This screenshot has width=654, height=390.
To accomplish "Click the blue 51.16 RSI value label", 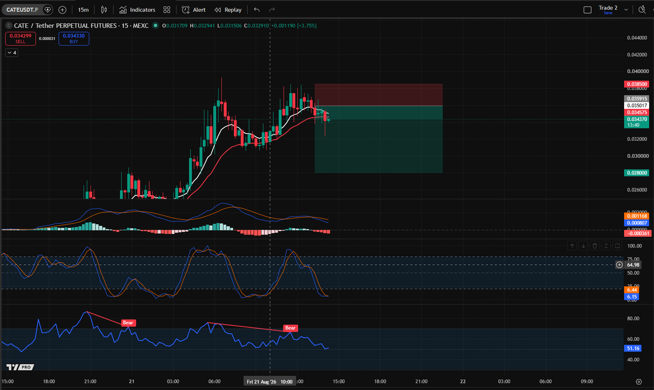I will (633, 348).
